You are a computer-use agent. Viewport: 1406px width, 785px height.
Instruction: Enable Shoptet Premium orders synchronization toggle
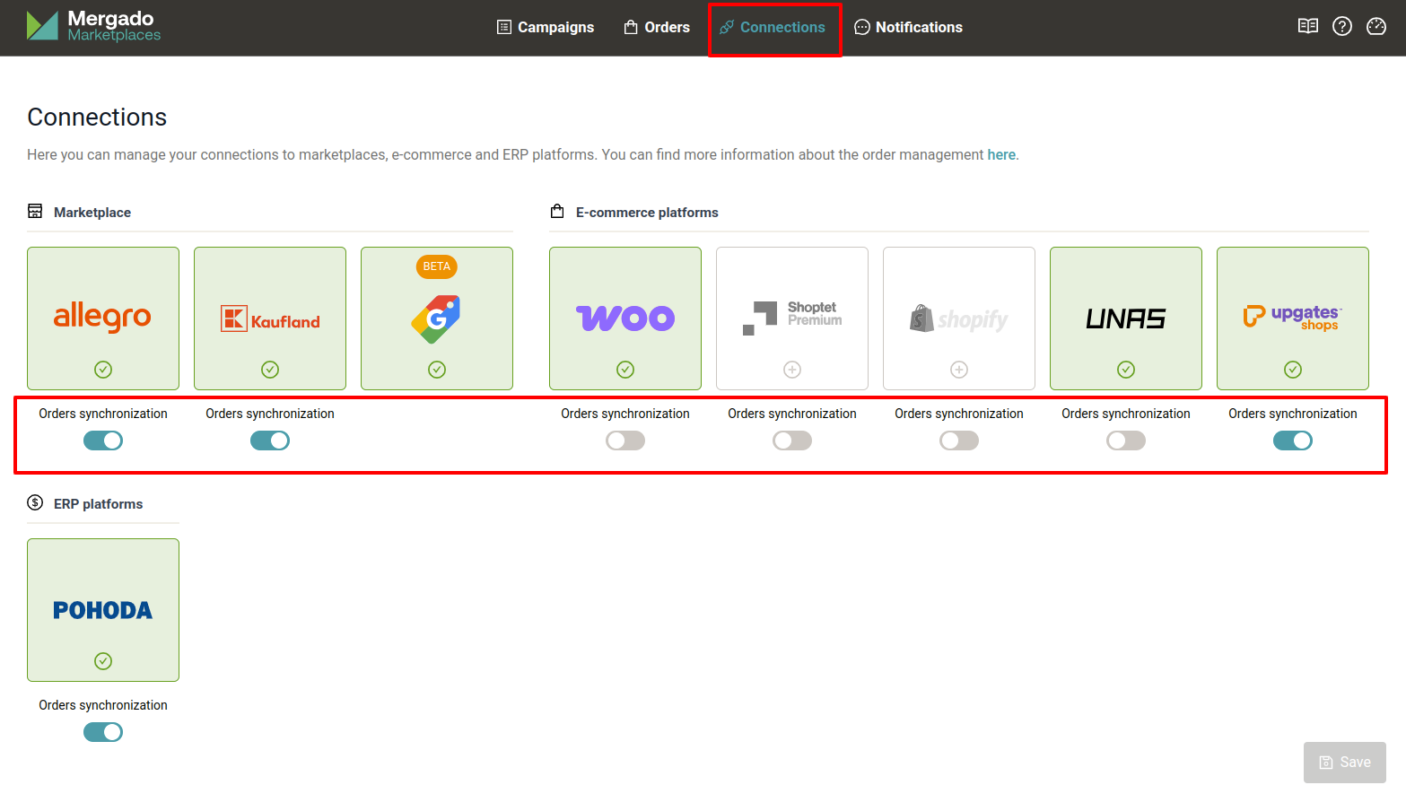(x=792, y=440)
